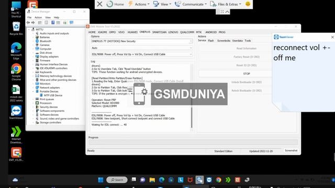Click the monitor scan icon in Device Manager toolbar
Screen dimensions: 335x188
pos(71,22)
